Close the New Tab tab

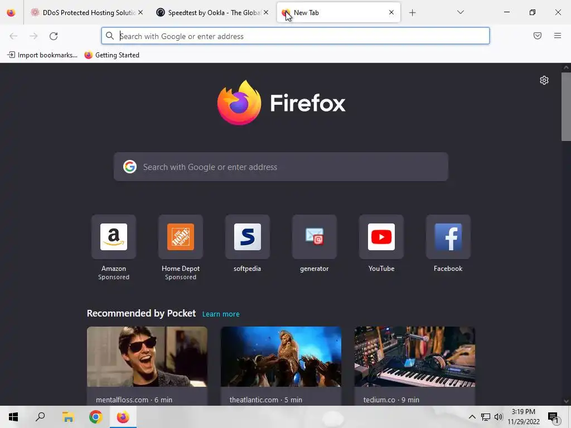click(391, 12)
